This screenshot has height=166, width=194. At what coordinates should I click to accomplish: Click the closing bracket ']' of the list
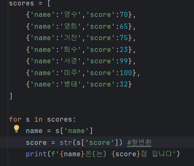click(11, 96)
